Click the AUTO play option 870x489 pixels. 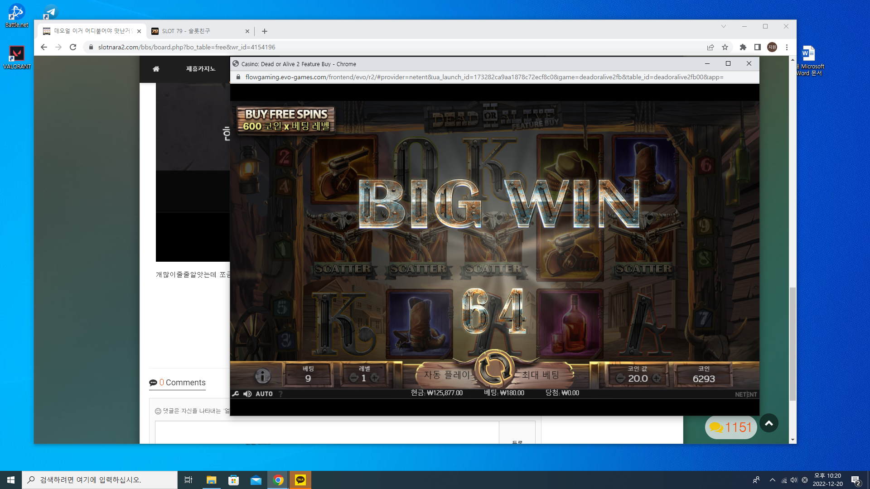(x=264, y=394)
